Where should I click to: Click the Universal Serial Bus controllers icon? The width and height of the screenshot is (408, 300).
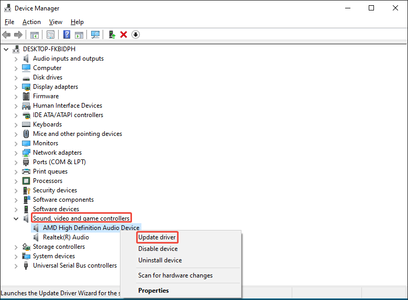[x=26, y=266]
